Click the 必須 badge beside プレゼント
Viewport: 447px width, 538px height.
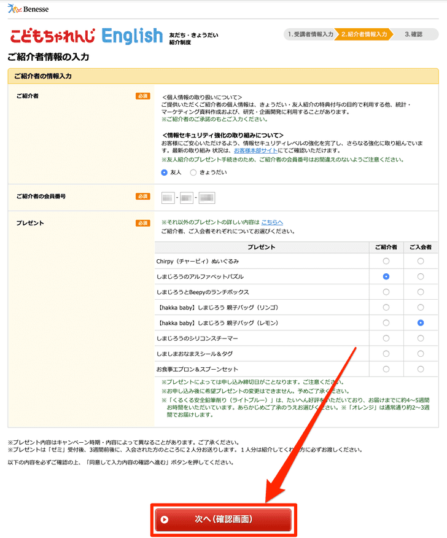coord(142,224)
